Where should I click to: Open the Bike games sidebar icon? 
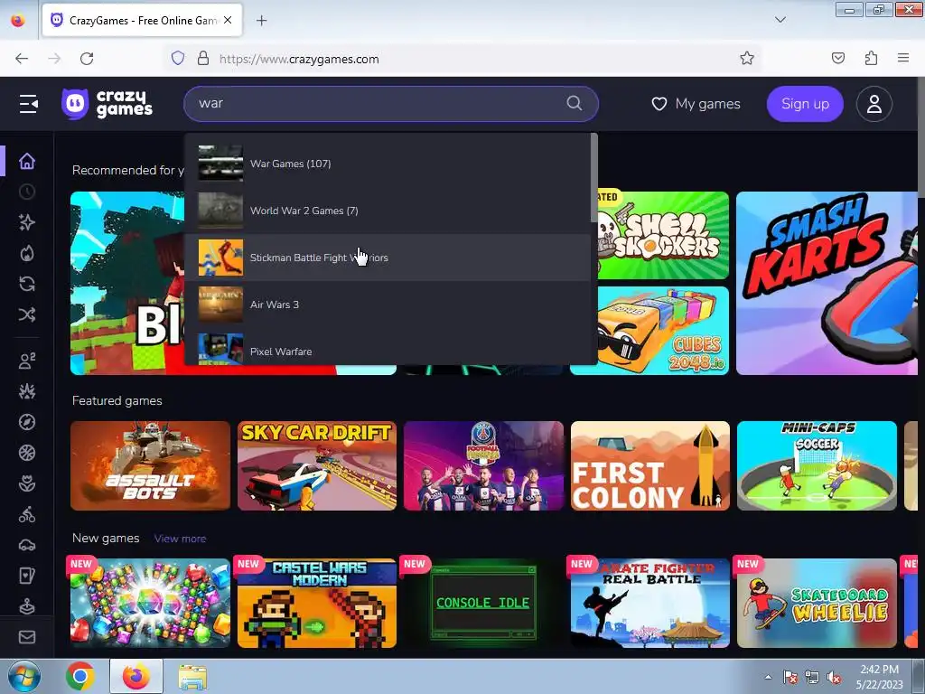coord(27,514)
